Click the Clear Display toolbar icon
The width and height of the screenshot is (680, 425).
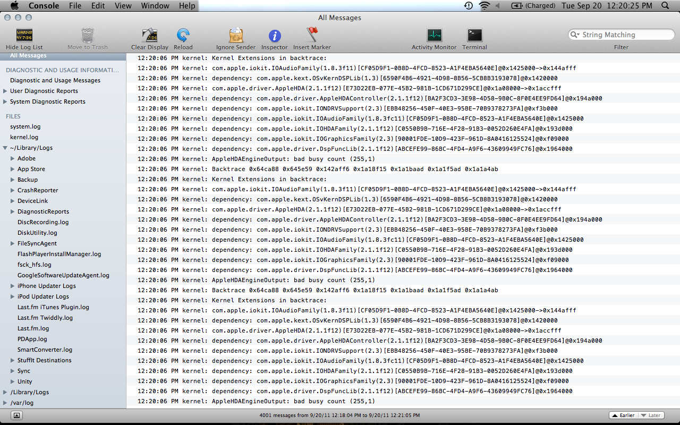tap(150, 36)
